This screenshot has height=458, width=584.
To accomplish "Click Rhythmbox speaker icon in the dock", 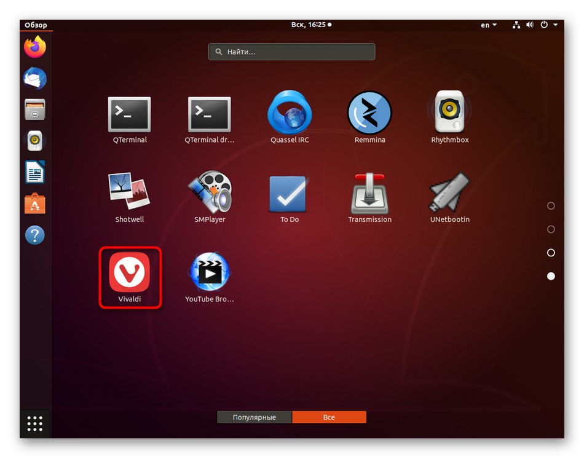I will 34,141.
